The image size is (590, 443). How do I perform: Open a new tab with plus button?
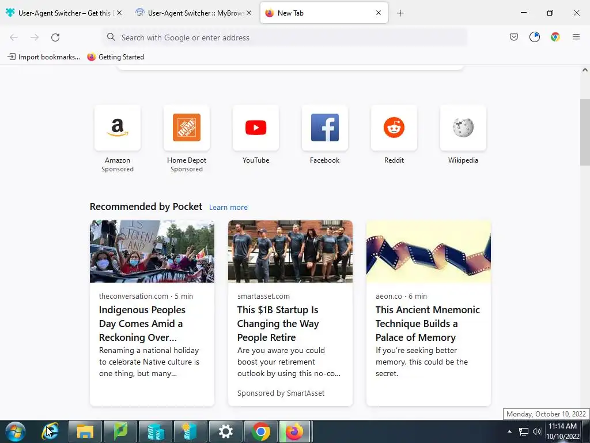(x=400, y=13)
